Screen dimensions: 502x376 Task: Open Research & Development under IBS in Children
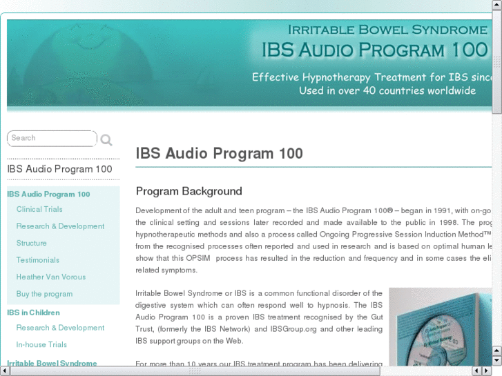point(60,328)
